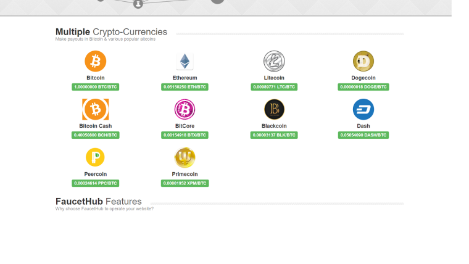Click the orange Bitcoin logo icon
The height and width of the screenshot is (264, 469).
96,61
